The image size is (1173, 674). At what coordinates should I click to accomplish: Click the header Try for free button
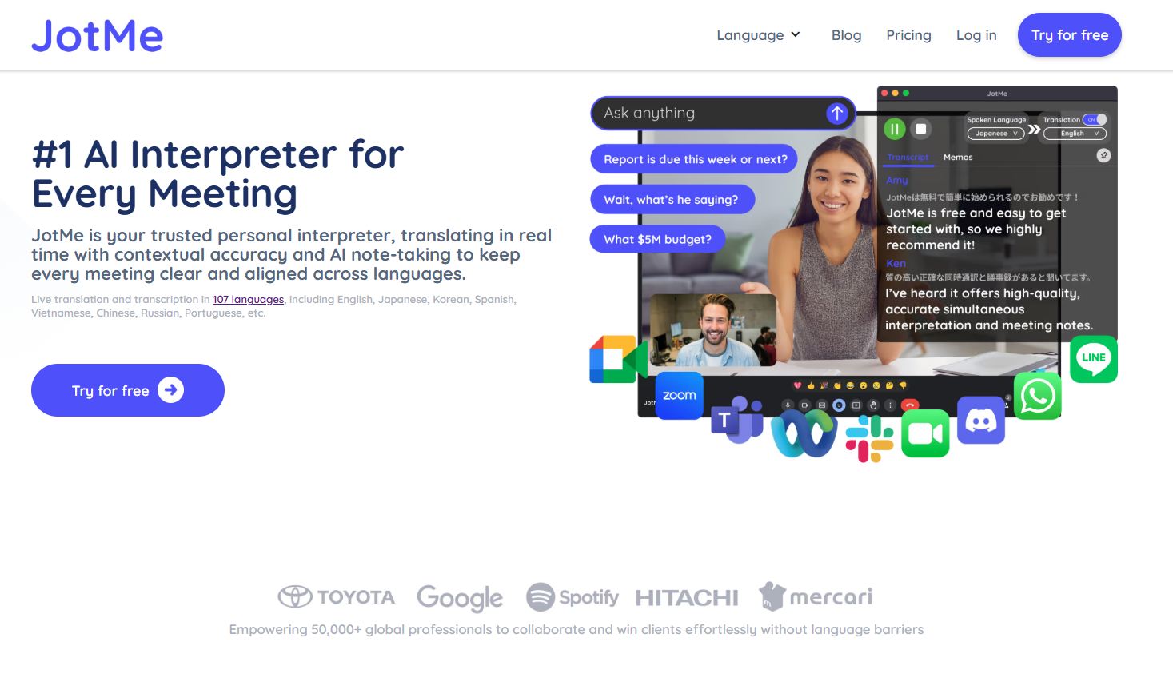coord(1069,35)
